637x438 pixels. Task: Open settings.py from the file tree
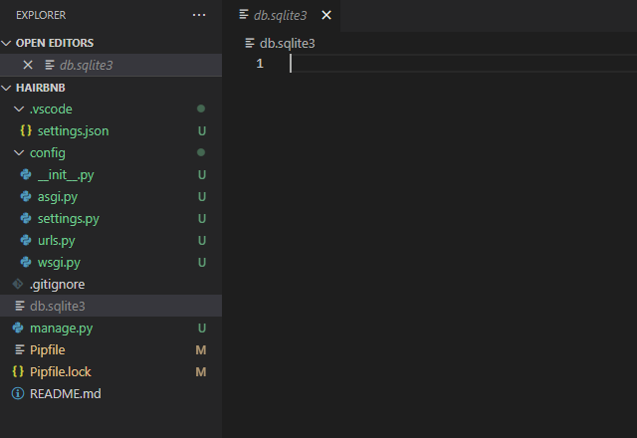click(69, 218)
